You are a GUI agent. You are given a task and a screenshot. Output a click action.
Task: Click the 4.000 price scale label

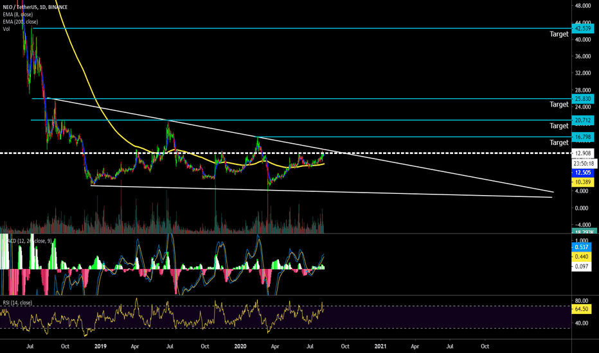[x=582, y=191]
